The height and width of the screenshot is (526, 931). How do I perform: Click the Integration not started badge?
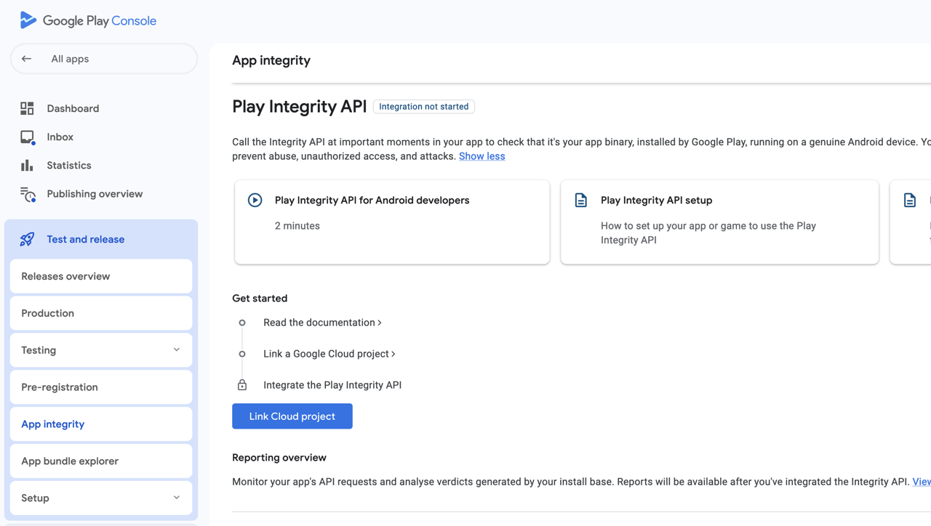[423, 106]
